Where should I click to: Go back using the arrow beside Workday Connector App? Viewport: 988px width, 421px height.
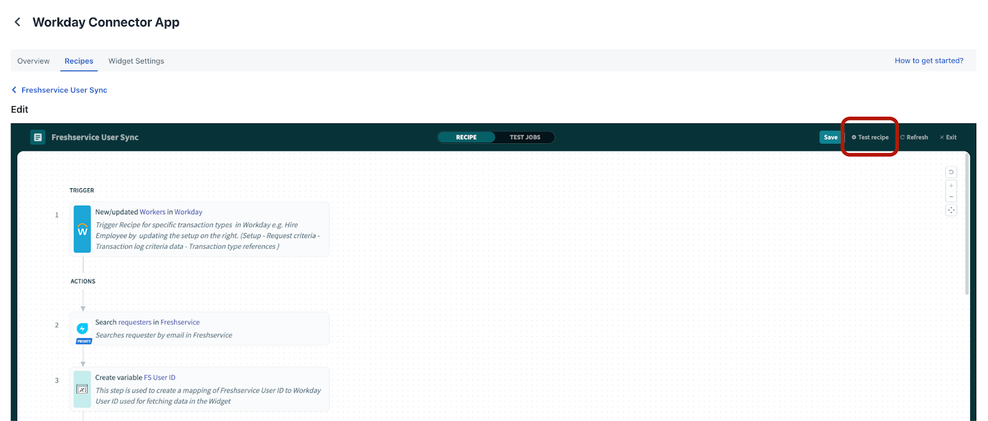(x=17, y=22)
